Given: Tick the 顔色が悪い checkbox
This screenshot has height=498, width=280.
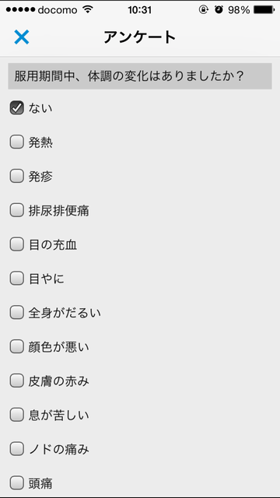Looking at the screenshot, I should click(x=17, y=347).
